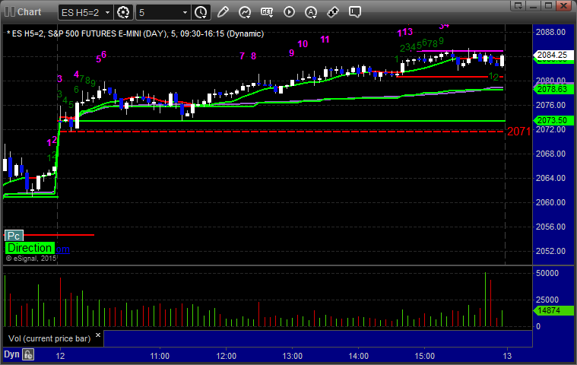This screenshot has height=365, width=577.
Task: Click the magenta count number 11
Action: tap(325, 40)
